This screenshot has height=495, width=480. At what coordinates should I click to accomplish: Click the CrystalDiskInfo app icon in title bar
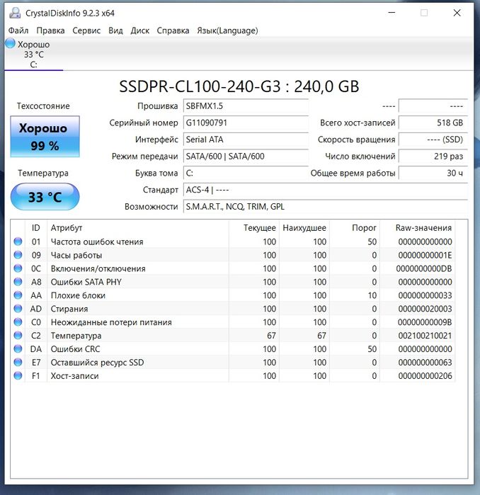15,13
